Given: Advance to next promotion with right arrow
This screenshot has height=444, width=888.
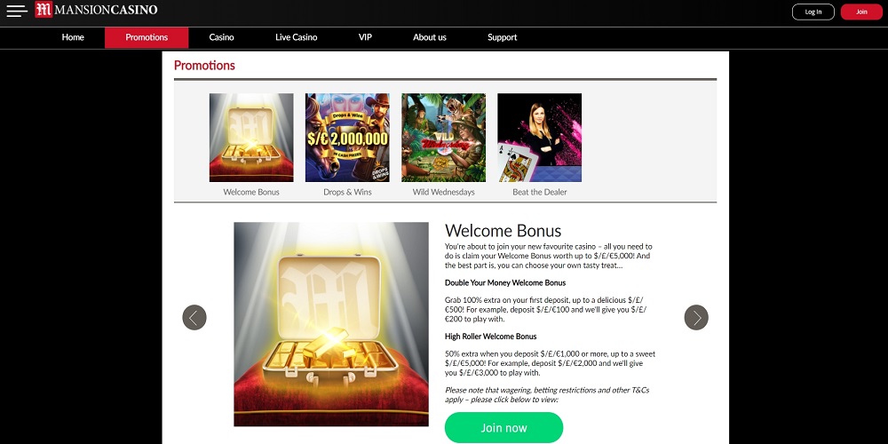Looking at the screenshot, I should pyautogui.click(x=696, y=317).
